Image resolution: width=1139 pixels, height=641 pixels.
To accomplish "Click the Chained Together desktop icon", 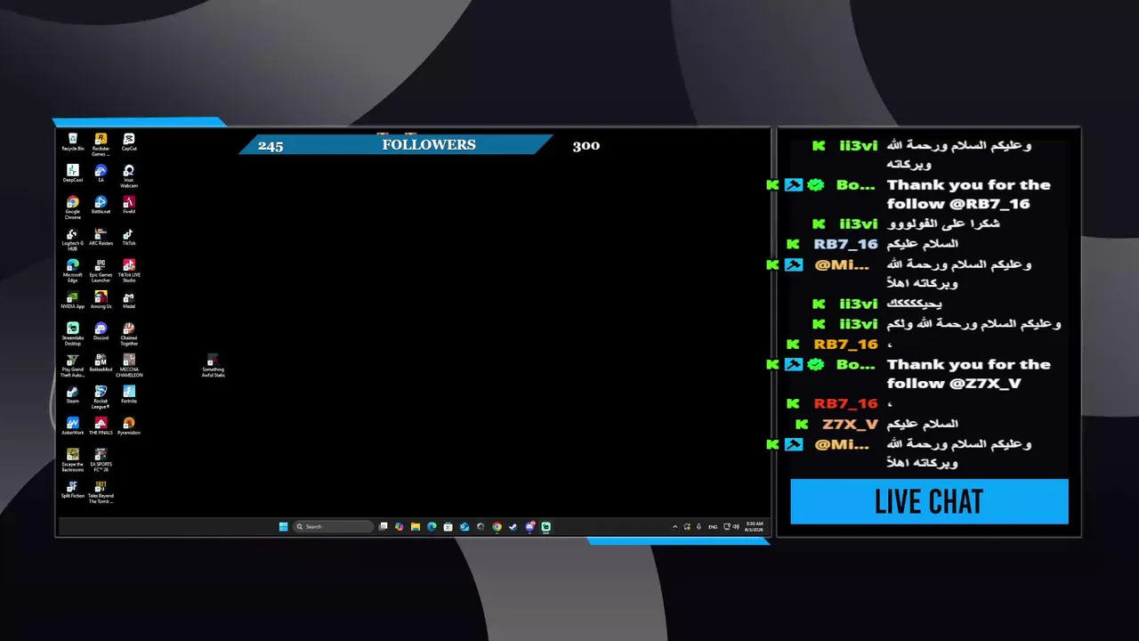I will [129, 333].
